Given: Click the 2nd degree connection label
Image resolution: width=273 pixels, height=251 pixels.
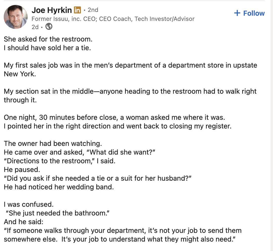Looking at the screenshot, I should pyautogui.click(x=93, y=10).
